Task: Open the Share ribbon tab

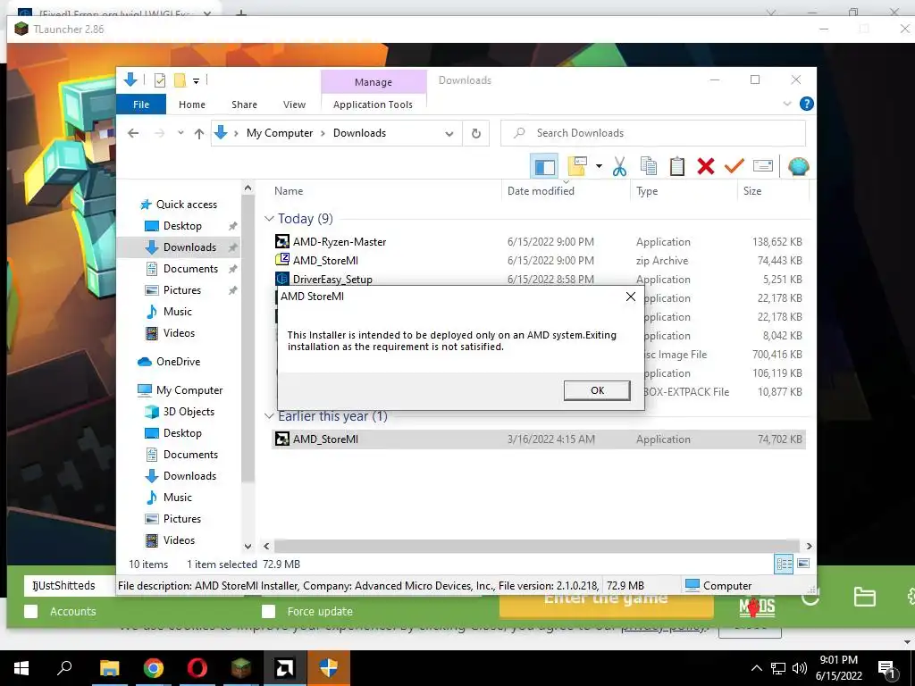Action: (244, 105)
